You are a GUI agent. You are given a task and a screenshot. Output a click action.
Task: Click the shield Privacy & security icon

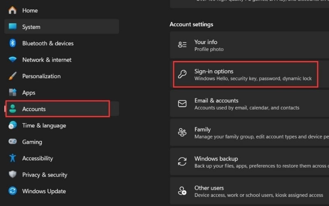tap(12, 174)
